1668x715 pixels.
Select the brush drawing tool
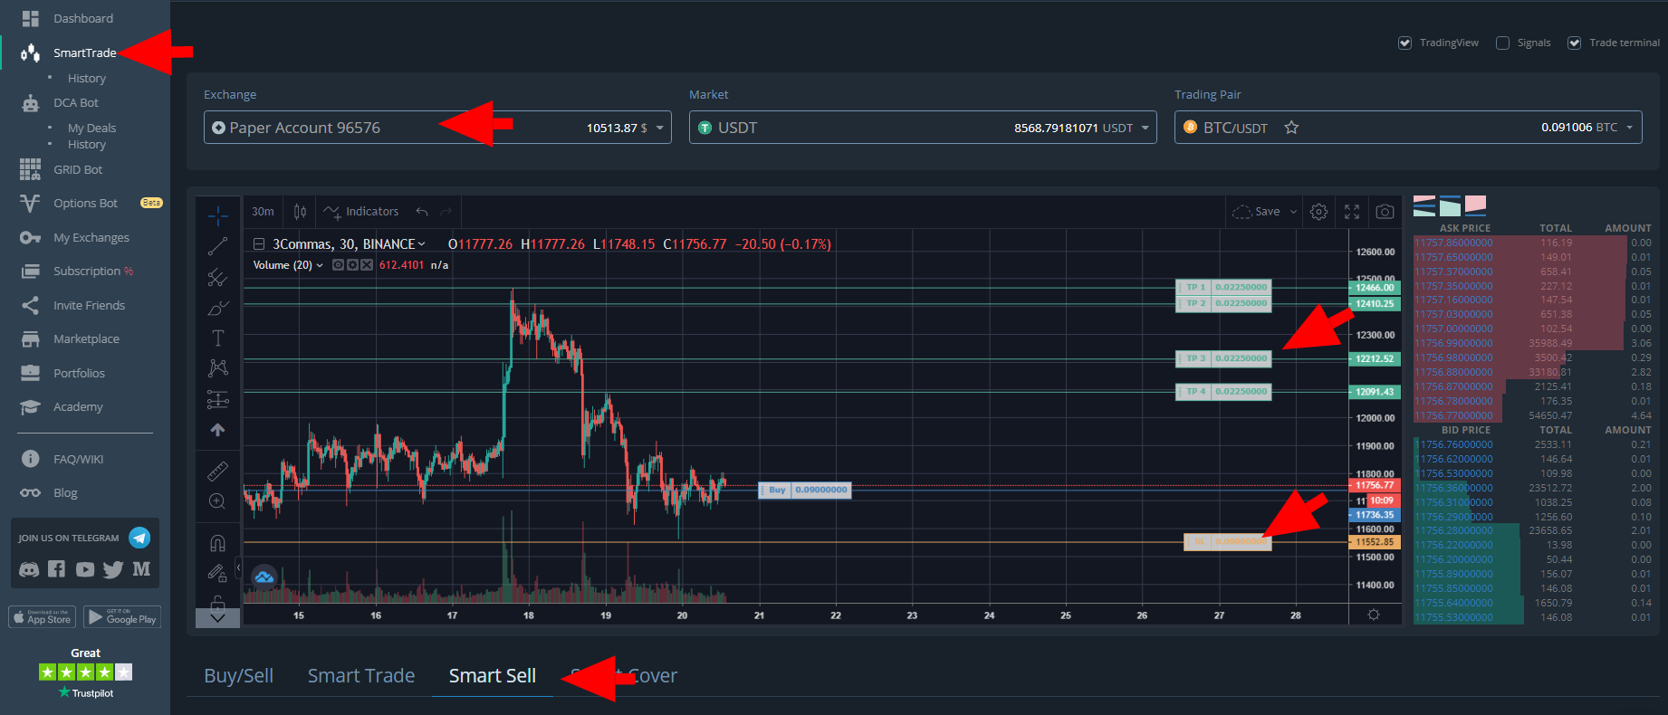point(218,308)
